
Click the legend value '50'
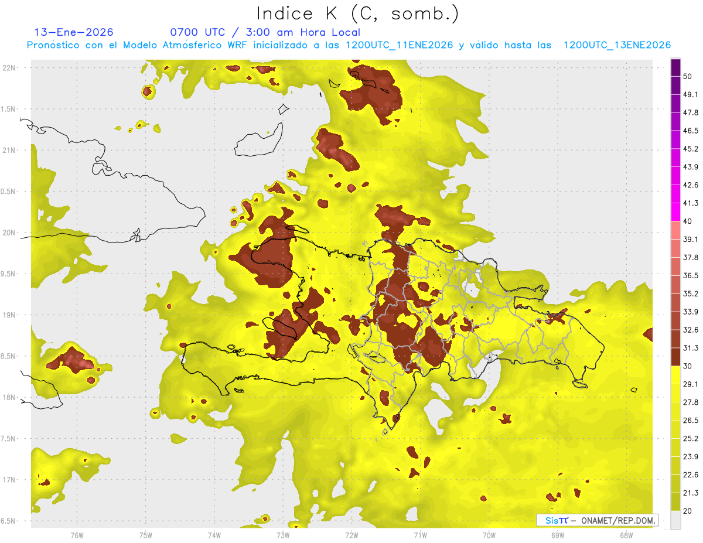click(x=688, y=76)
